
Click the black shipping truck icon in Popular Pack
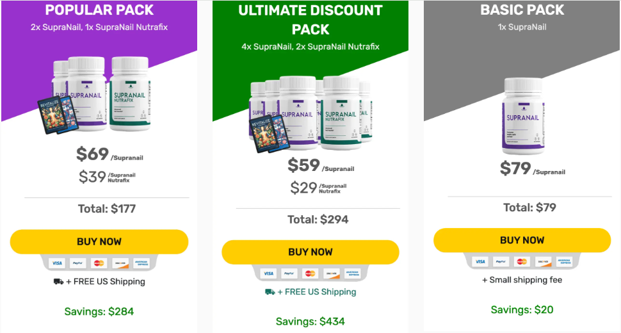click(59, 282)
